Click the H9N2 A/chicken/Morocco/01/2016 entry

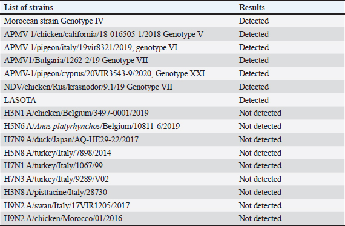click(x=63, y=219)
